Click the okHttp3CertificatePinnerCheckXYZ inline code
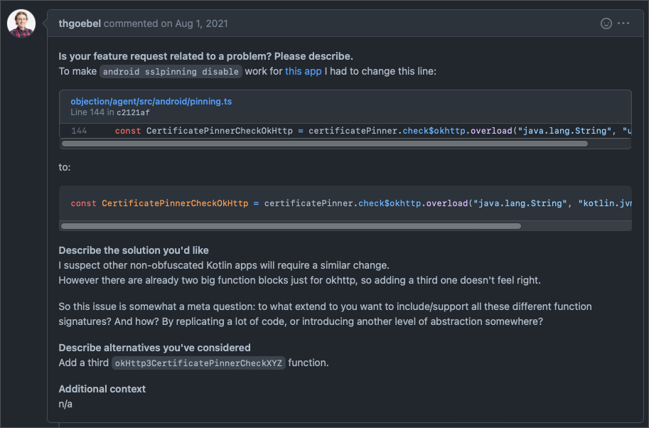The image size is (649, 428). (198, 363)
